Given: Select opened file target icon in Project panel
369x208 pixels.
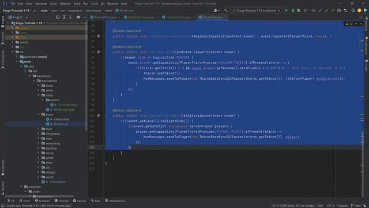Looking at the screenshot, I should [x=58, y=17].
